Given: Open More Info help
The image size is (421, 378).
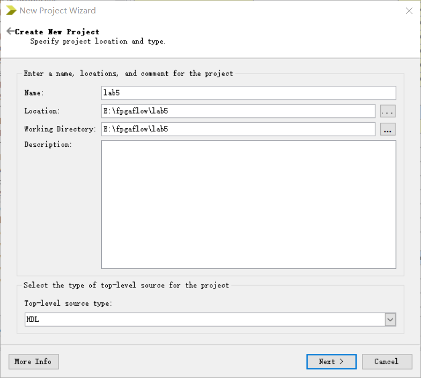Looking at the screenshot, I should coord(34,361).
